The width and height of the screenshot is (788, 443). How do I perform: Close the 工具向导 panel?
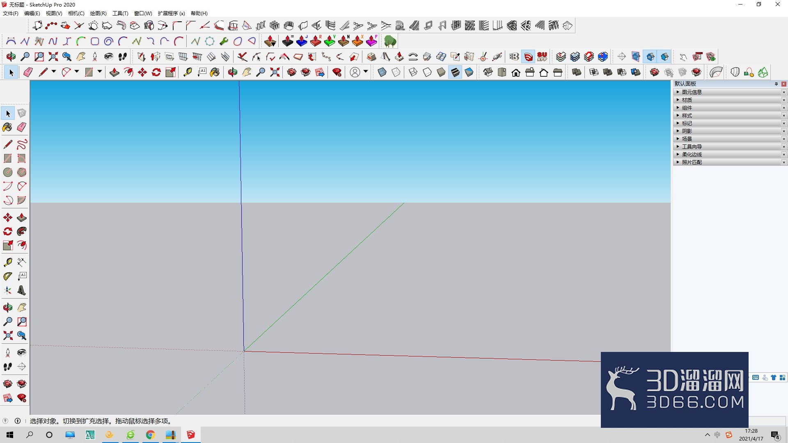(784, 147)
